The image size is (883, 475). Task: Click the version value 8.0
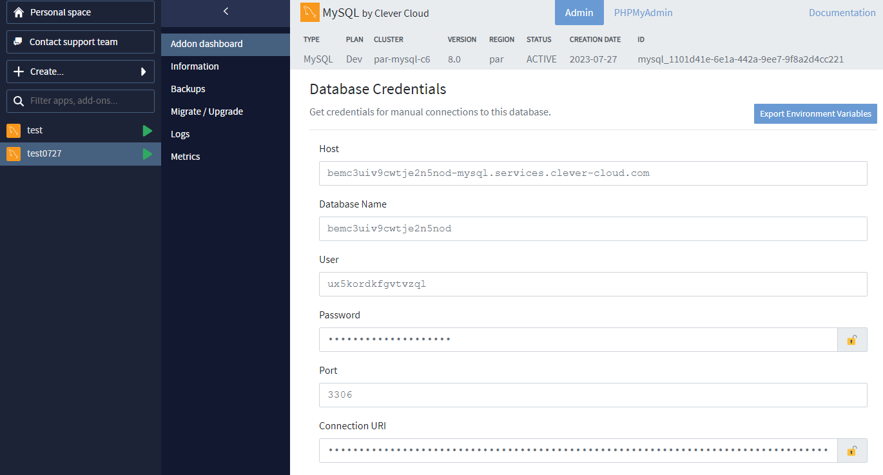(454, 59)
